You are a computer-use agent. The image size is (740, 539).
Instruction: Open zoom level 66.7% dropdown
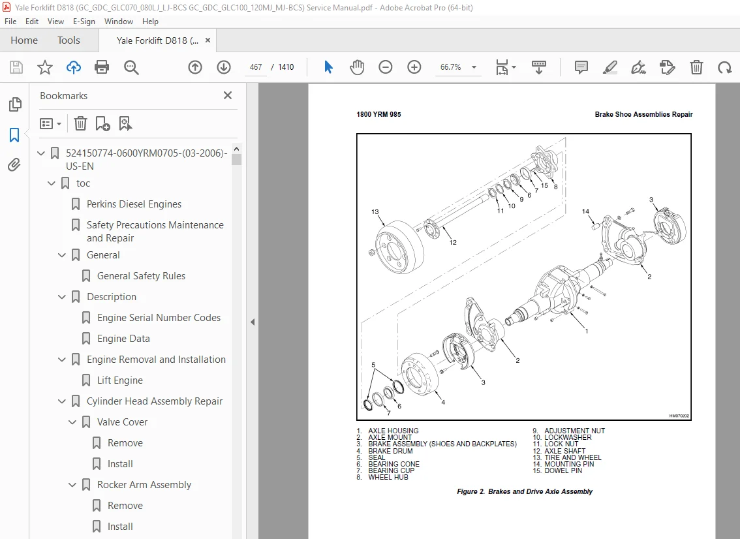[x=474, y=67]
